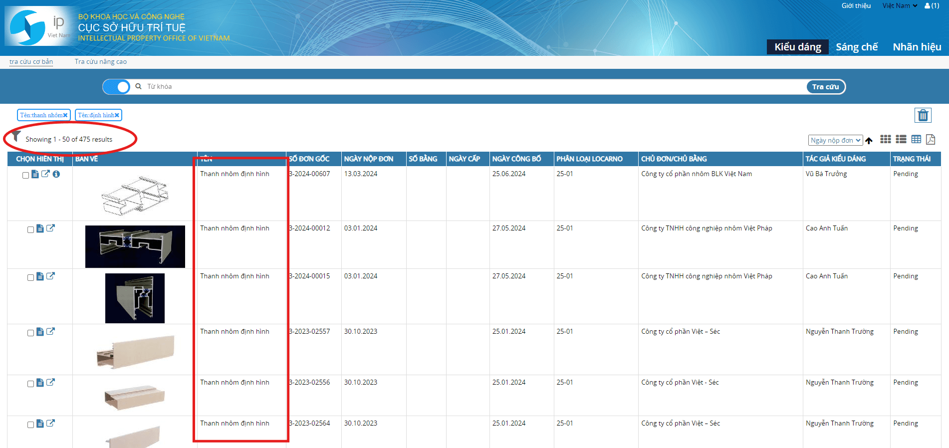Export results with the PDF icon

coord(931,140)
